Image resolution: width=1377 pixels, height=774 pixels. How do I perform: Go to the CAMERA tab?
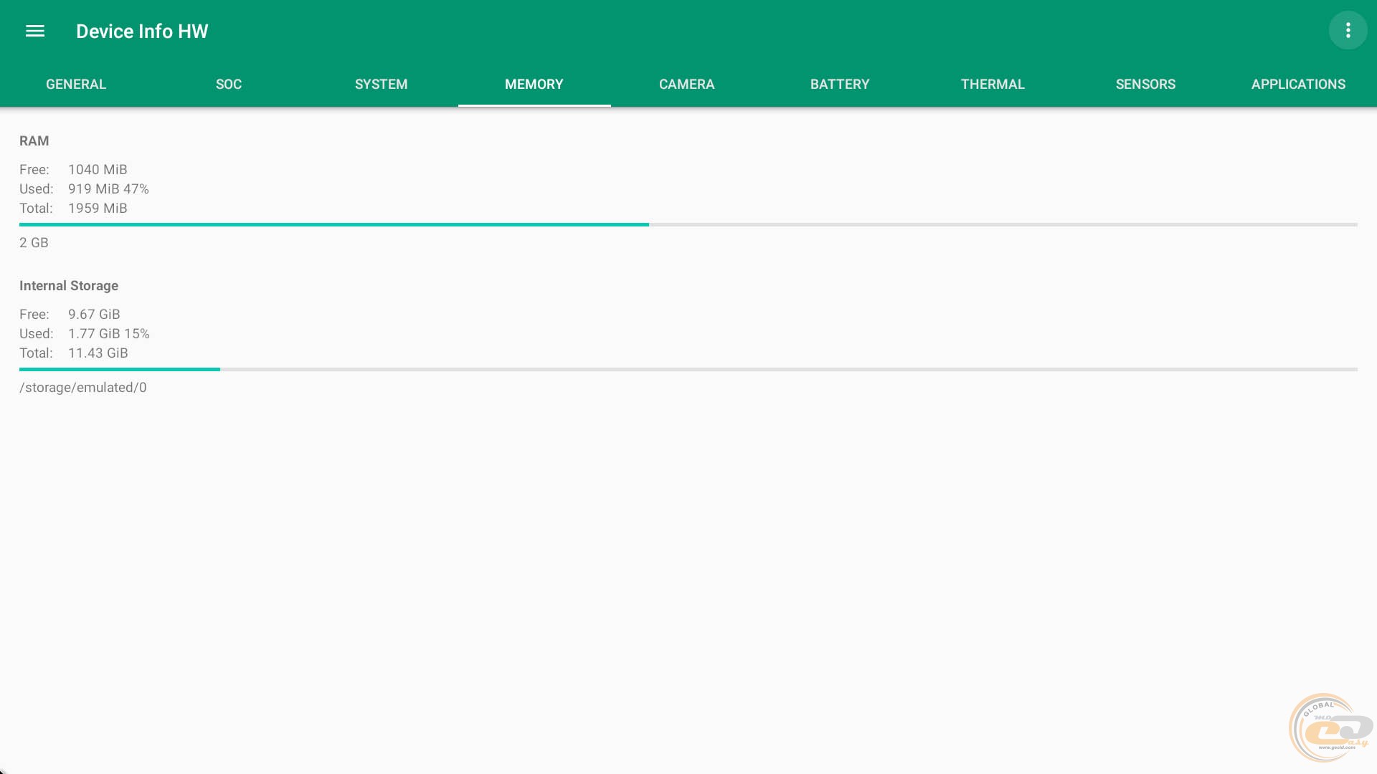click(687, 85)
